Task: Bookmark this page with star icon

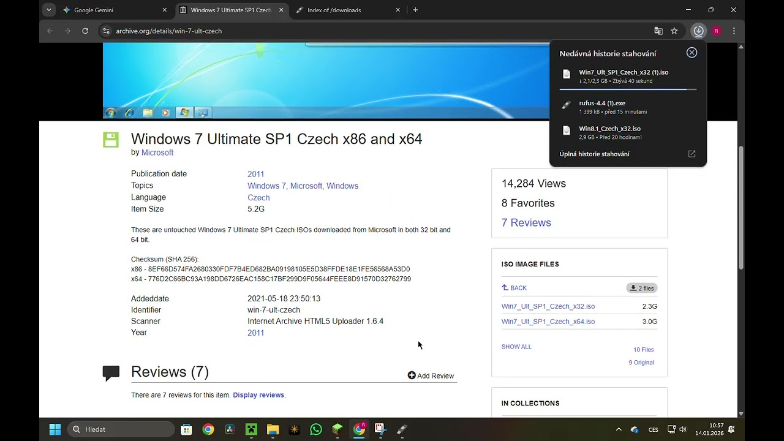Action: (674, 31)
